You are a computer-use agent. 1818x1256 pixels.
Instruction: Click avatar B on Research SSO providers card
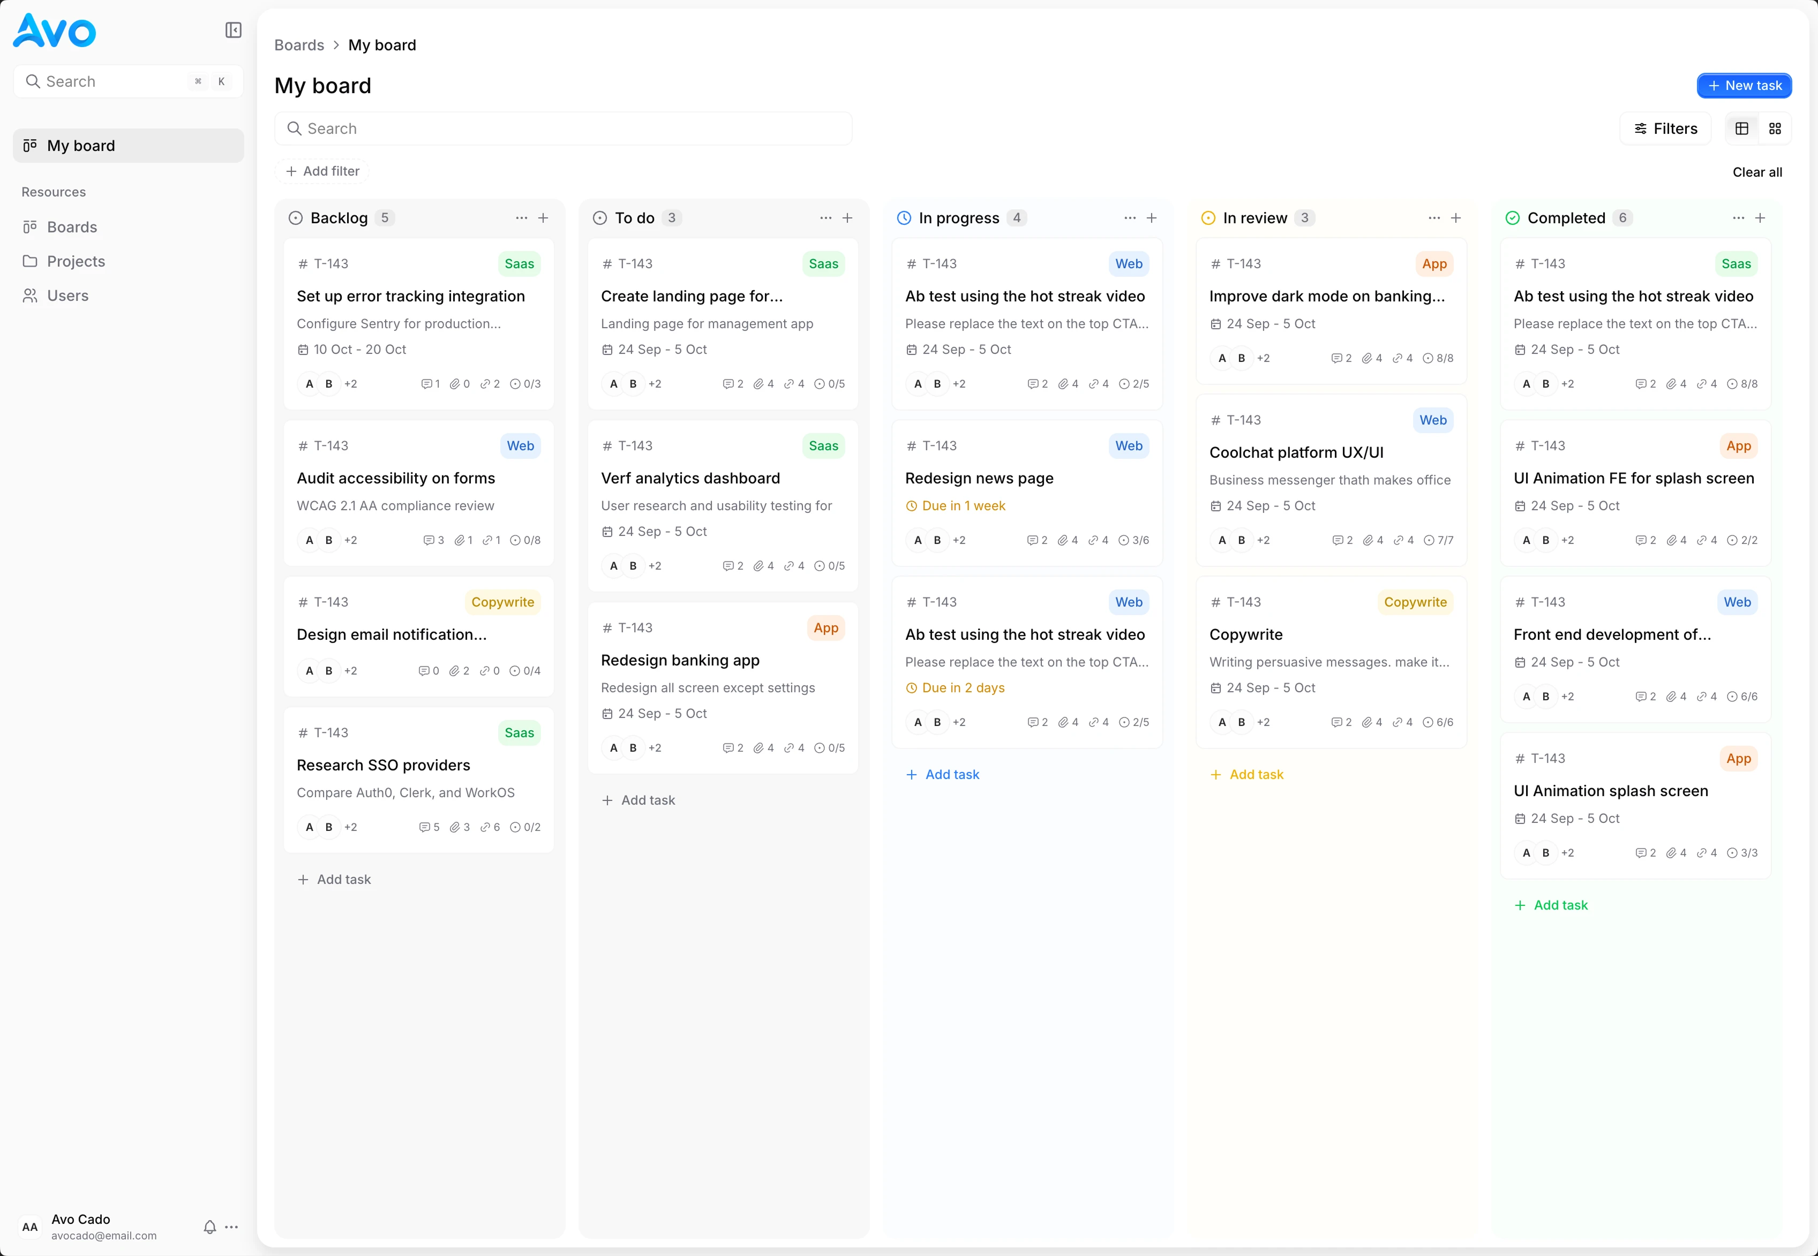[328, 827]
